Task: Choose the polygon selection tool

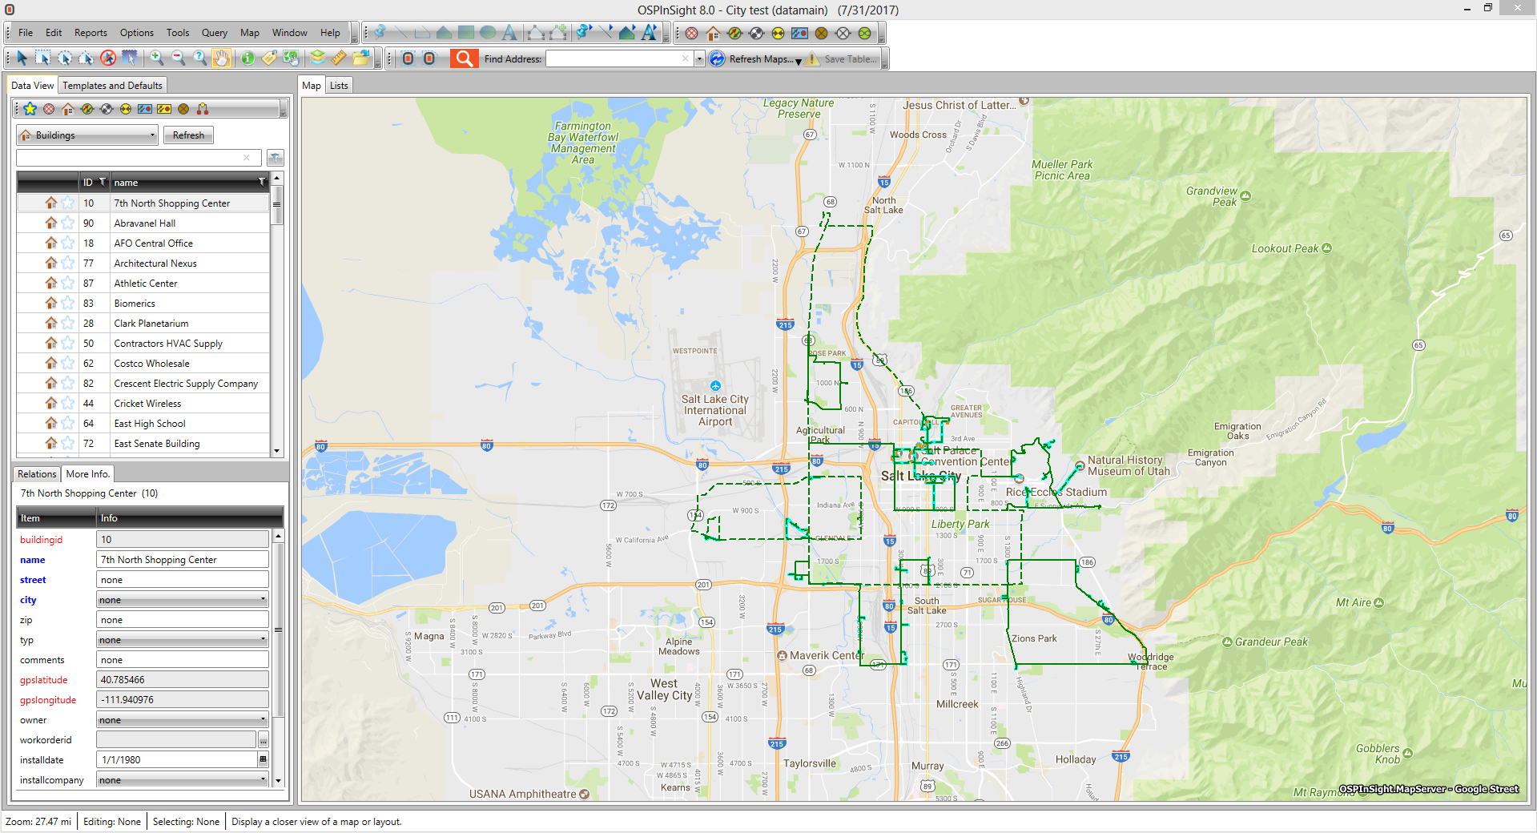Action: 87,58
